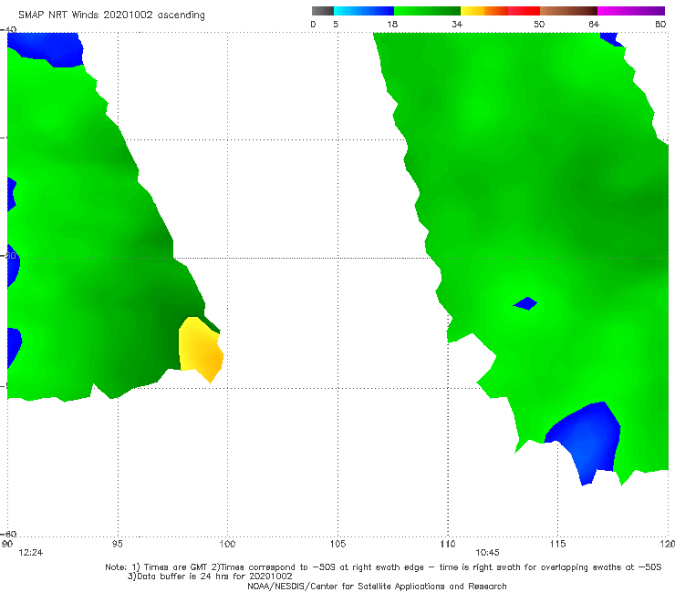This screenshot has height=592, width=675.
Task: Click the longitude label '95'
Action: (x=117, y=545)
